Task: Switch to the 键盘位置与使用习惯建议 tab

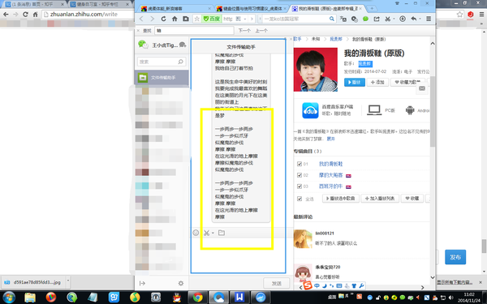Action: [251, 8]
